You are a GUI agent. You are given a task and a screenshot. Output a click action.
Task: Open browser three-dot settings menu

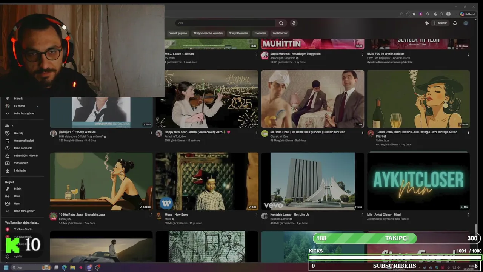455,14
